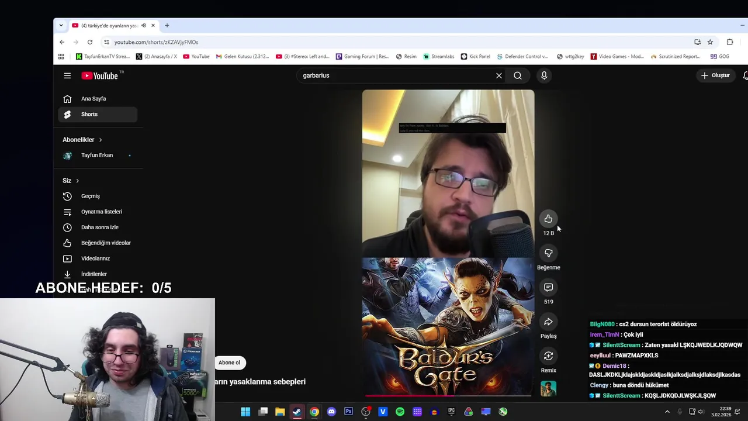Reload the page
The width and height of the screenshot is (748, 421).
(x=90, y=42)
